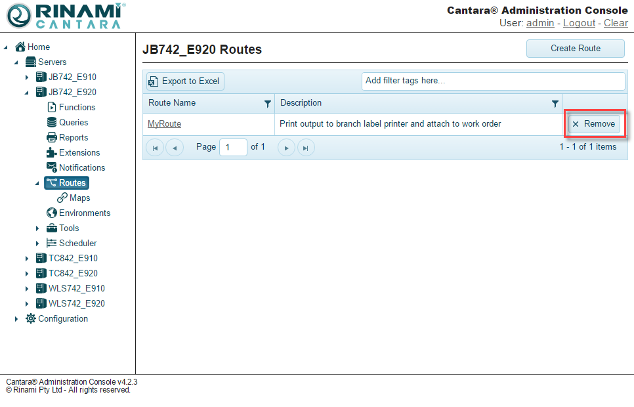Select Notifications in the sidebar
634x407 pixels.
point(81,167)
